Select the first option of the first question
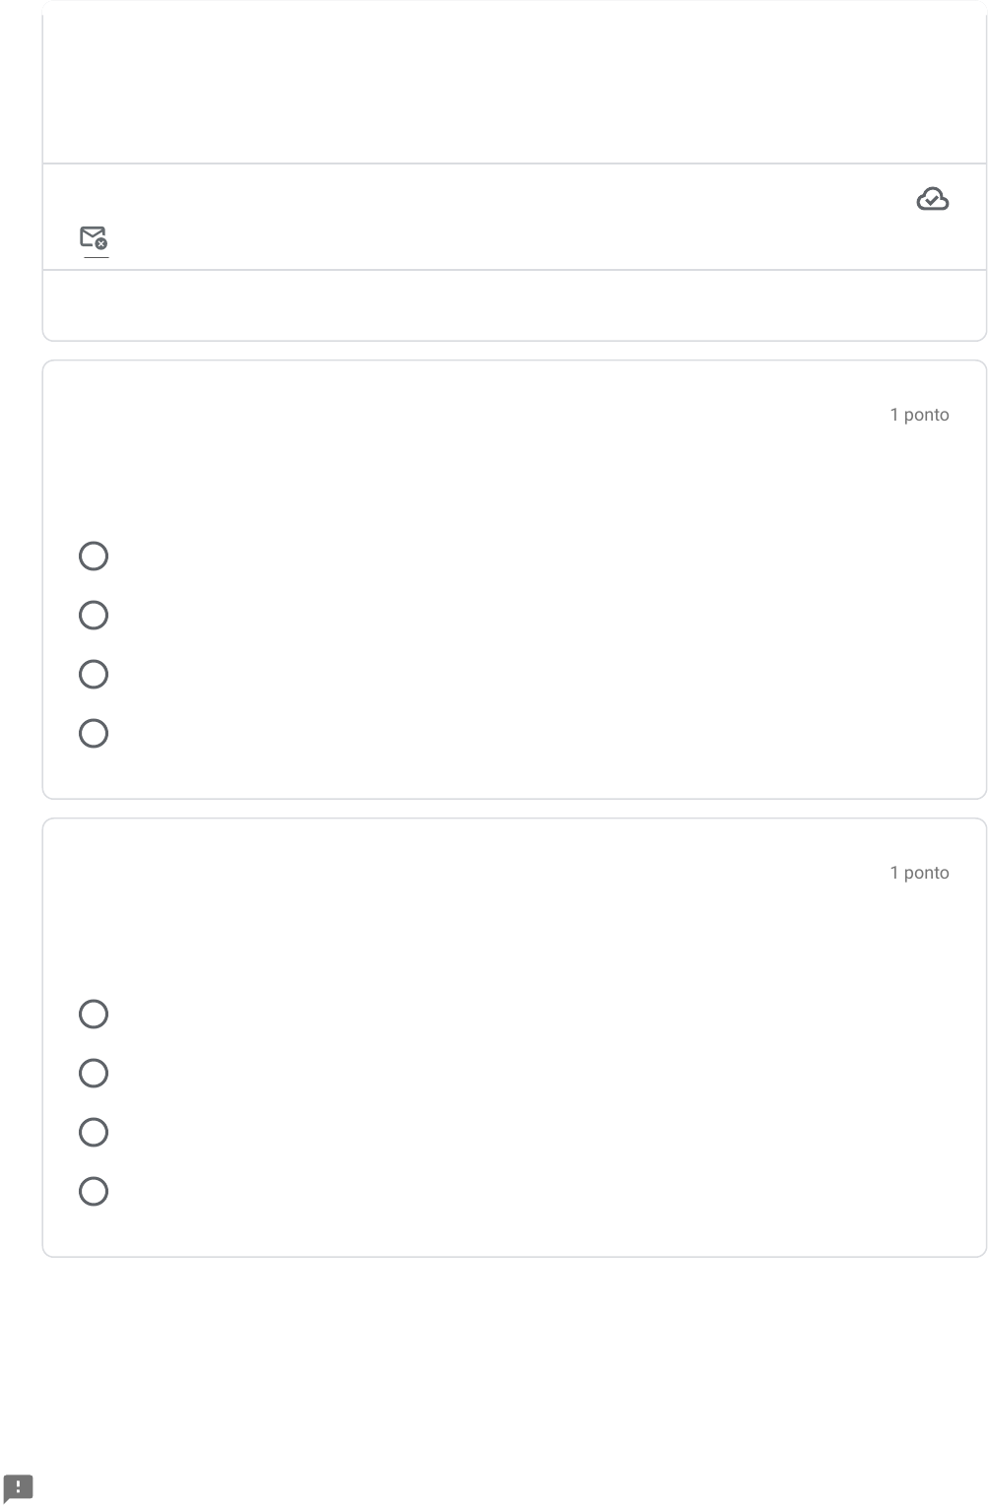 click(x=94, y=557)
